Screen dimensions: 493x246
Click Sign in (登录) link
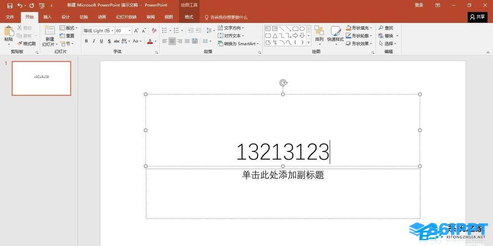pos(419,5)
